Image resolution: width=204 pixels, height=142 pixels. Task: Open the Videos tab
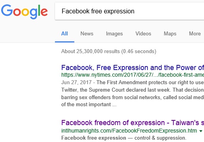coord(143,34)
